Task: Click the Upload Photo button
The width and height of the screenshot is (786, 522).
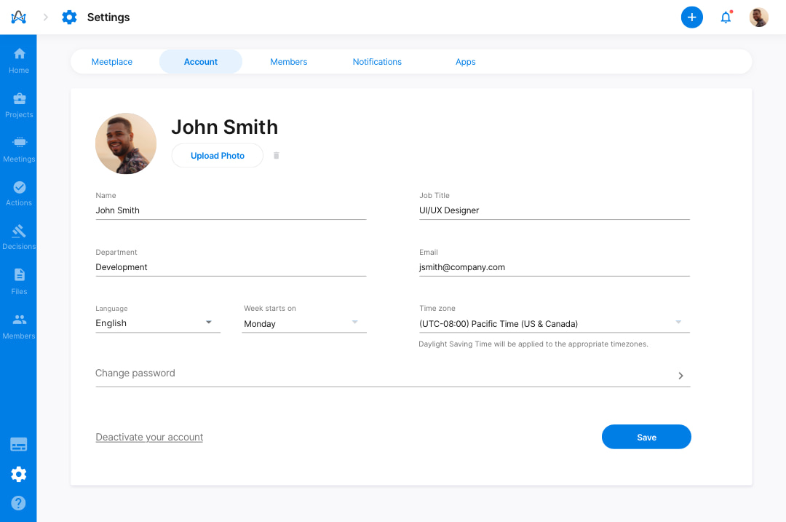Action: coord(218,156)
